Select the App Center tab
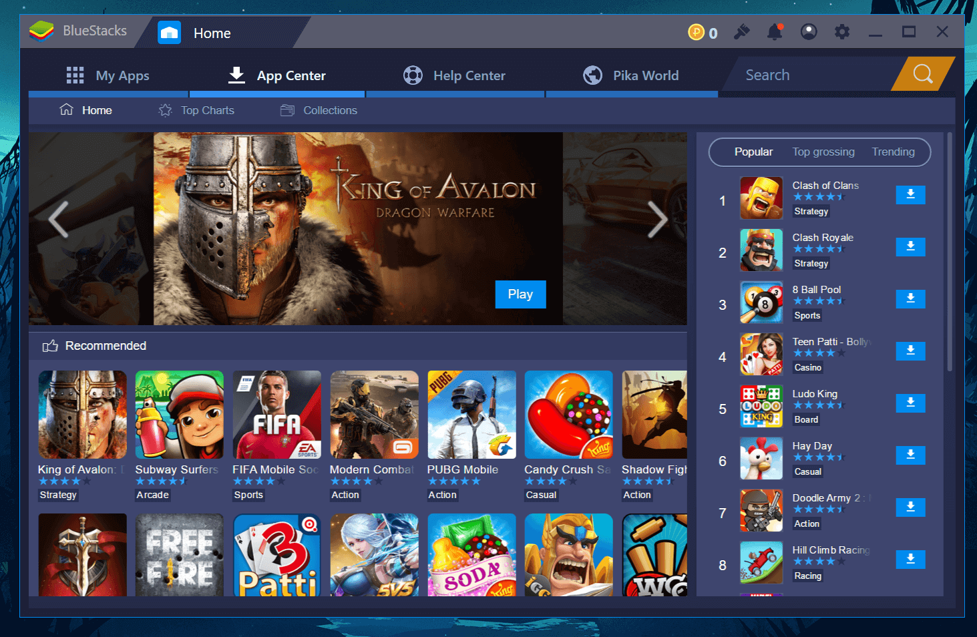Screen dimensions: 977x637 (x=277, y=75)
